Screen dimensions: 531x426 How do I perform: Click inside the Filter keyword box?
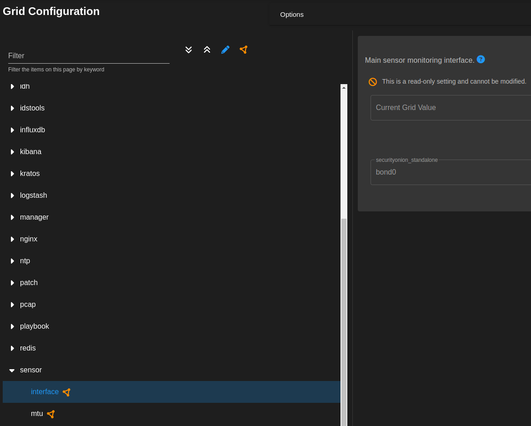tap(89, 55)
